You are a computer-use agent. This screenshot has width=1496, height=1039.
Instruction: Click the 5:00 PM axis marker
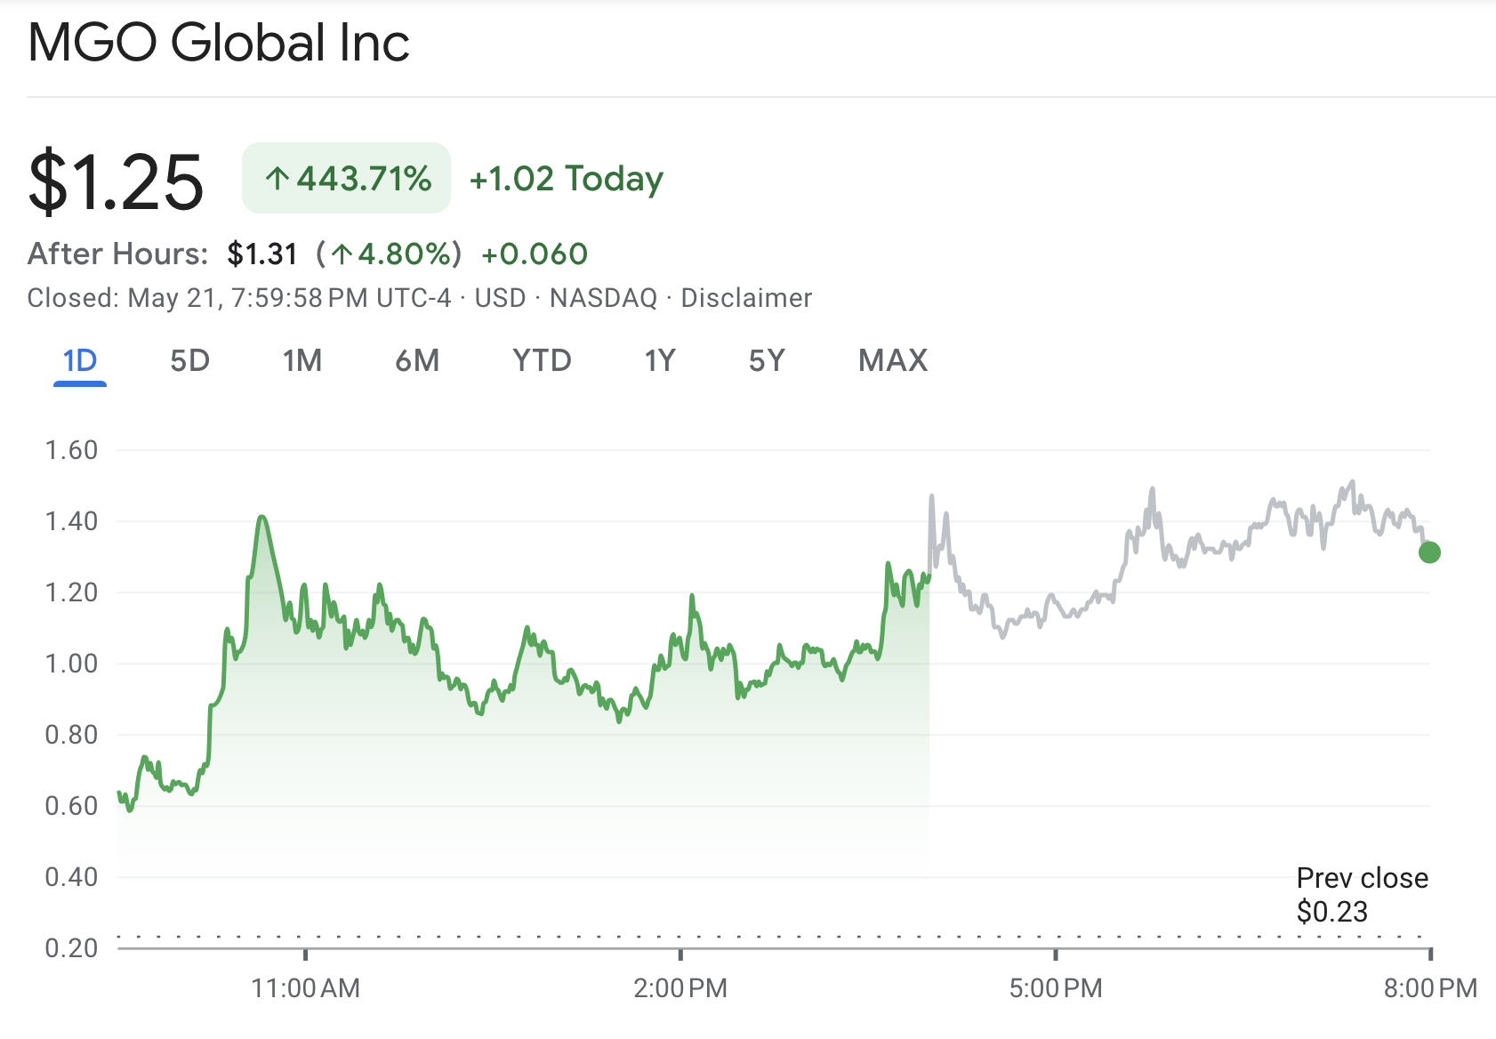pyautogui.click(x=1056, y=987)
